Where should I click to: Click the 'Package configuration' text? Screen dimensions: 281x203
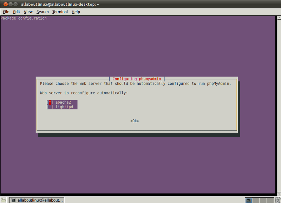point(24,18)
